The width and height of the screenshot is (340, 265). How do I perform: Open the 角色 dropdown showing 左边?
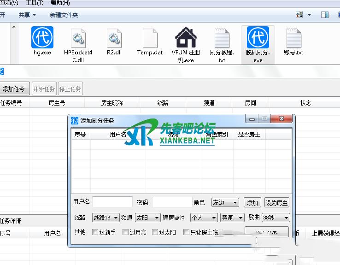coord(225,203)
